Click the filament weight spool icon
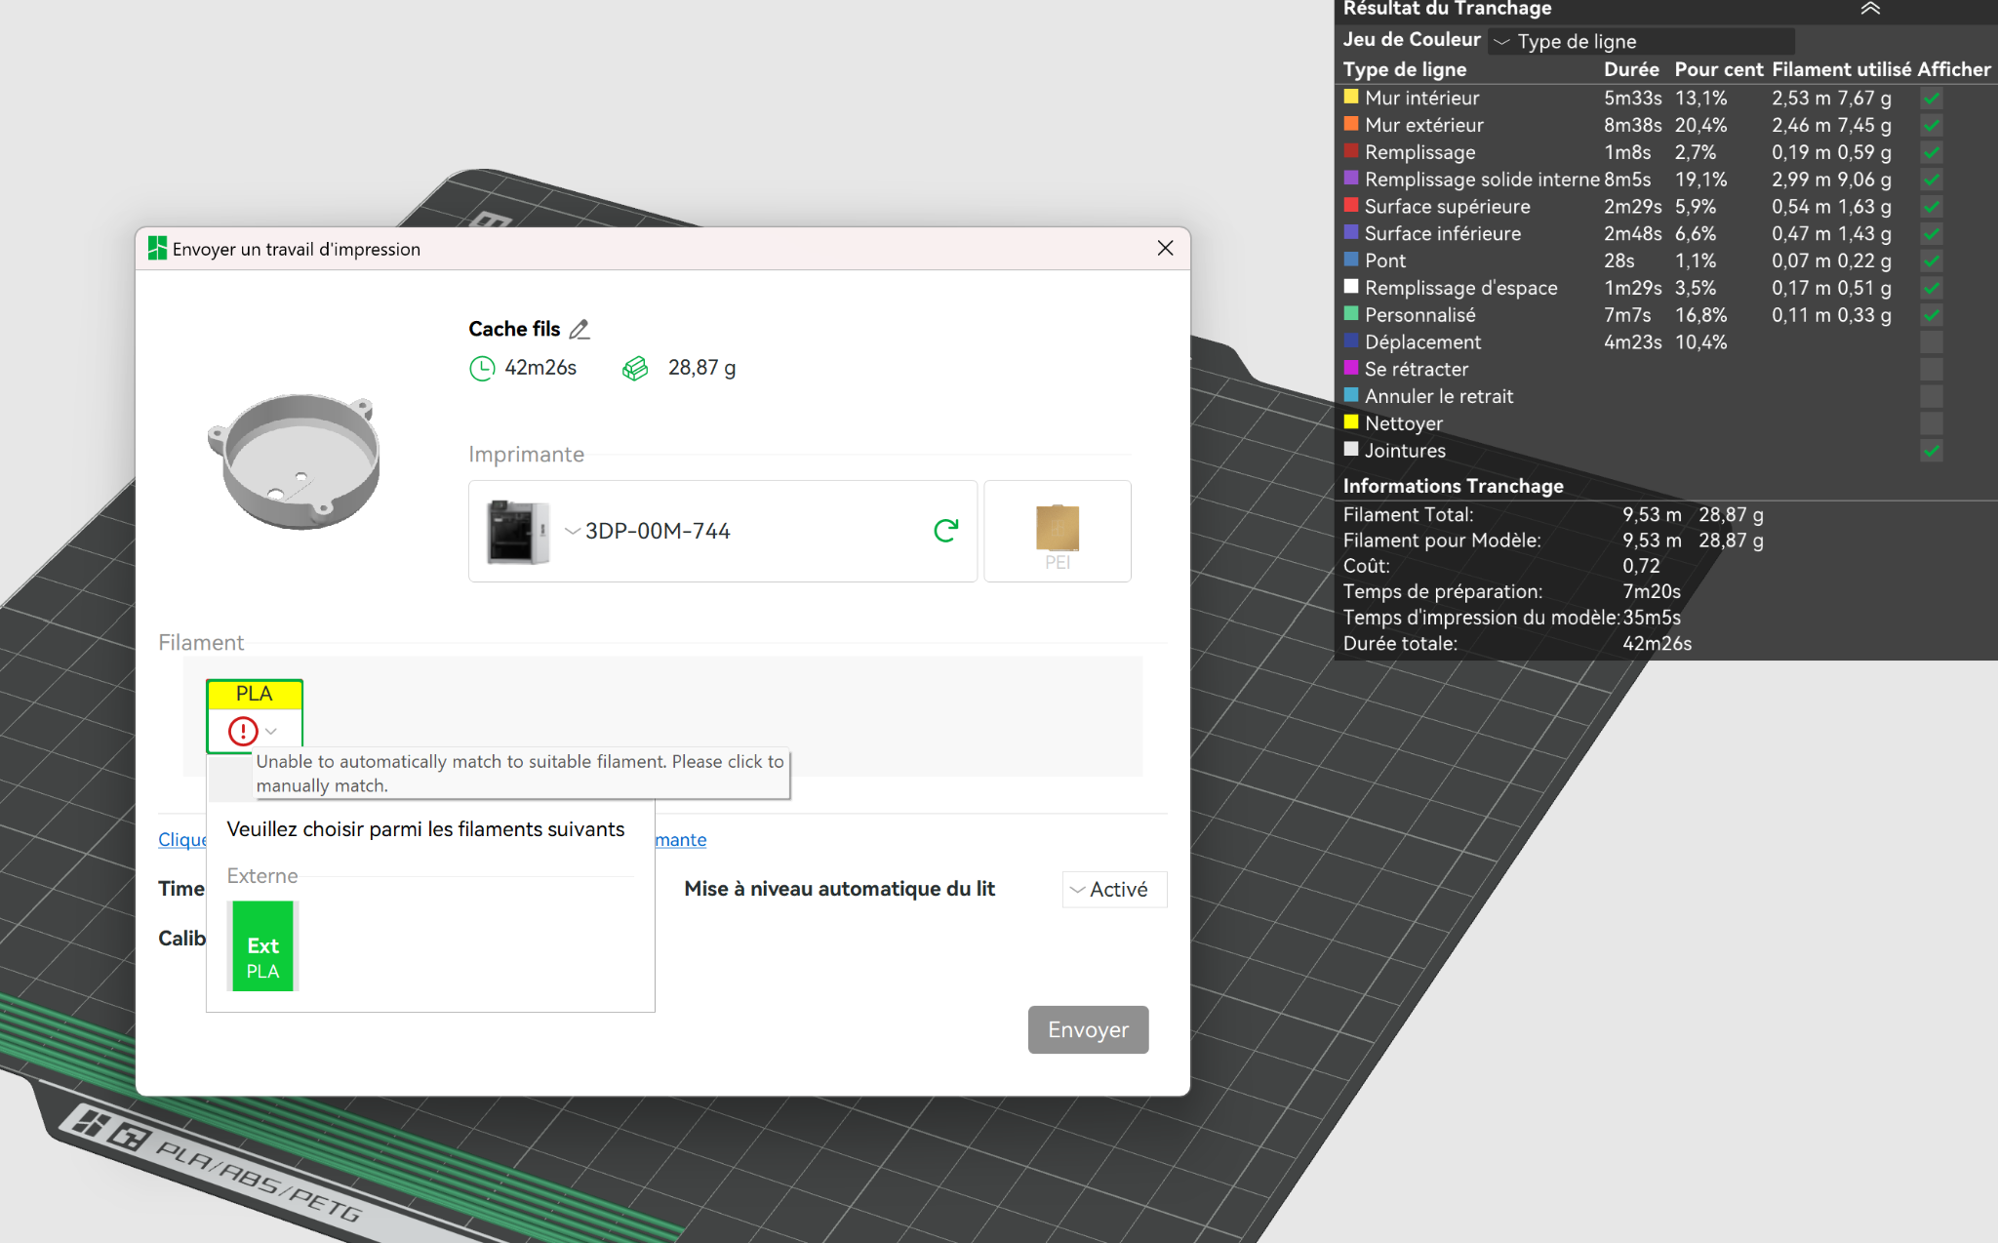The width and height of the screenshot is (1998, 1243). 635,368
